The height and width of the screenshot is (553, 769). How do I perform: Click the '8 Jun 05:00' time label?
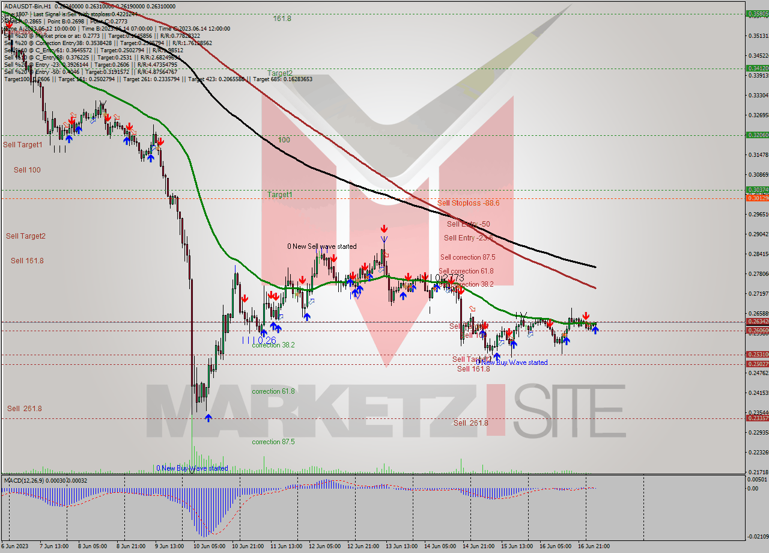91,546
